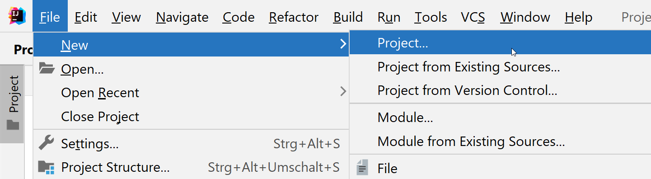Click the wrench icon beside Settings
Image resolution: width=651 pixels, height=179 pixels.
click(x=46, y=143)
